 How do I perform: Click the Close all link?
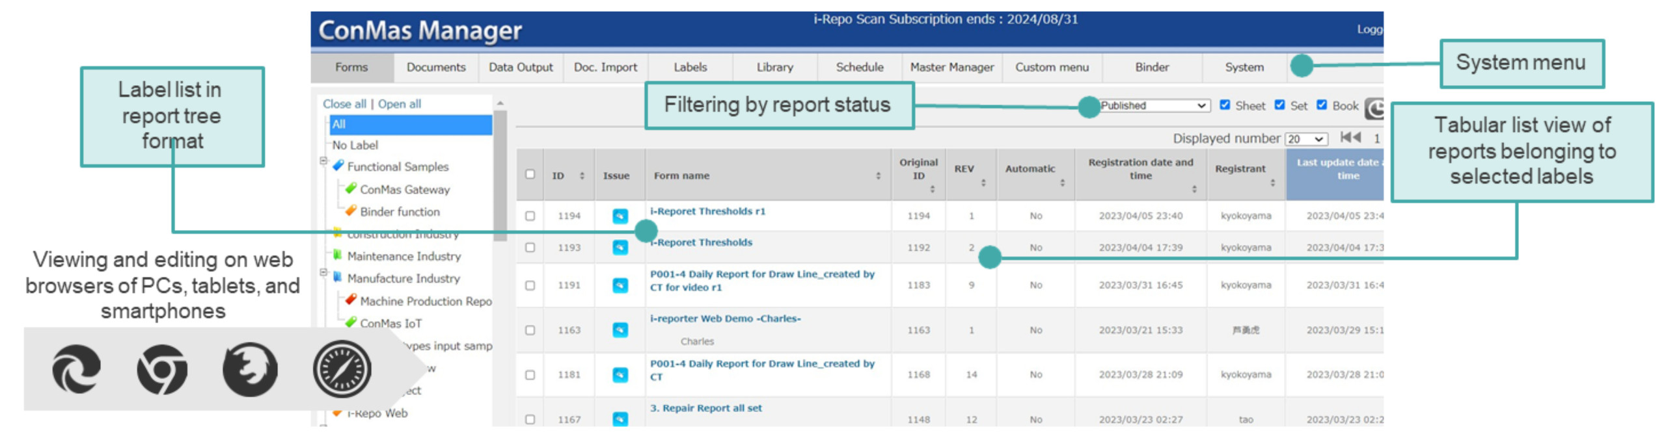click(x=344, y=103)
